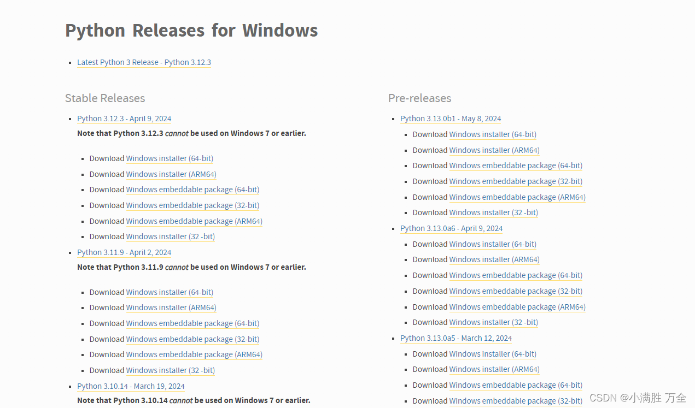Download Python 3.12.3 Windows installer (64-bit)
Image resolution: width=695 pixels, height=408 pixels.
tap(170, 158)
